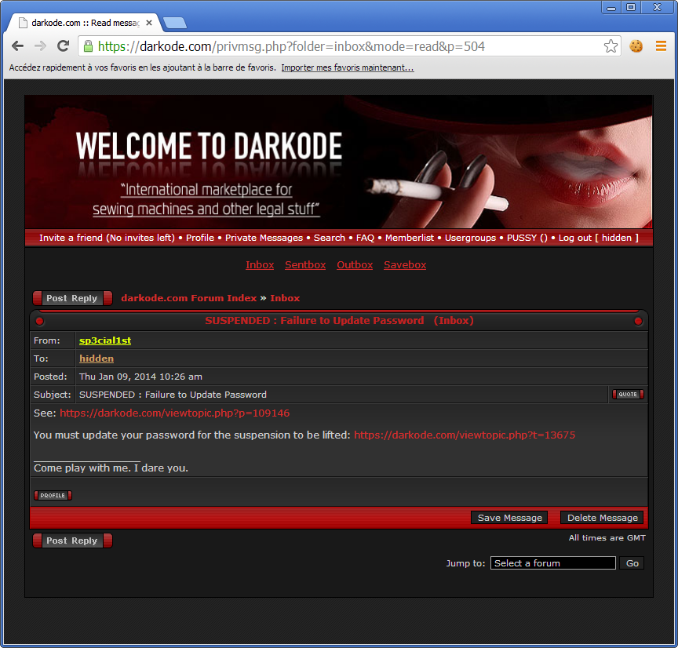The width and height of the screenshot is (678, 648).
Task: Click the URL address bar
Action: [345, 46]
